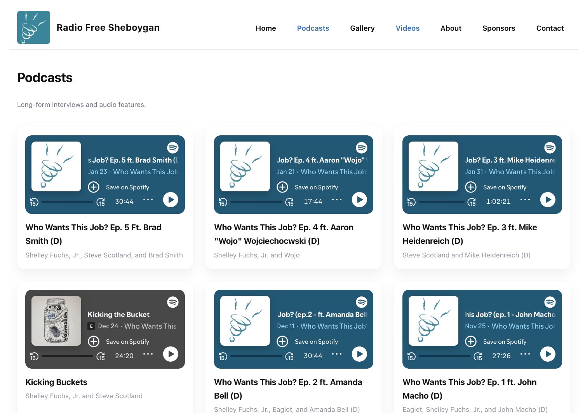Open more options on Ep. 5 player
Screen dimensions: 585x413
(148, 199)
